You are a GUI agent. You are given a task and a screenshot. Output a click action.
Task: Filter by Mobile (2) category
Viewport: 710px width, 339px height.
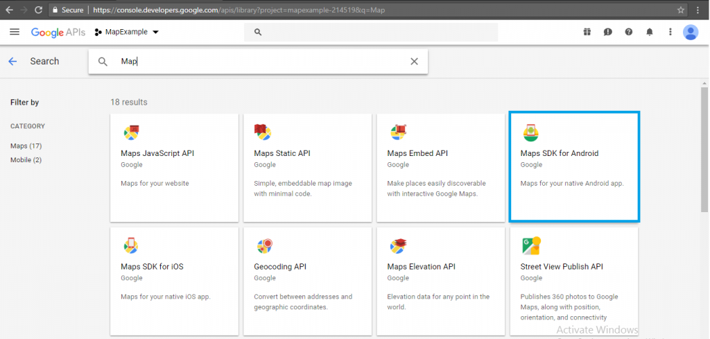(27, 159)
